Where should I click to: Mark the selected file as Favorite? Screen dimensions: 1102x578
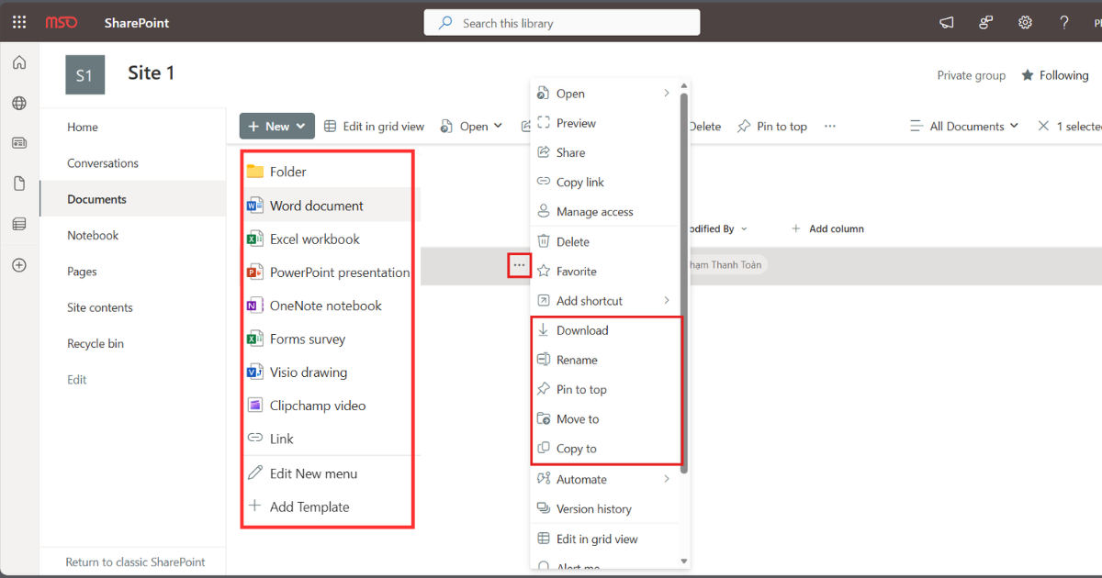(x=577, y=271)
